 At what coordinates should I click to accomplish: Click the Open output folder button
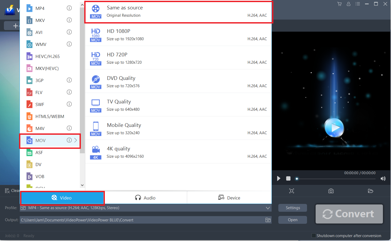click(293, 220)
